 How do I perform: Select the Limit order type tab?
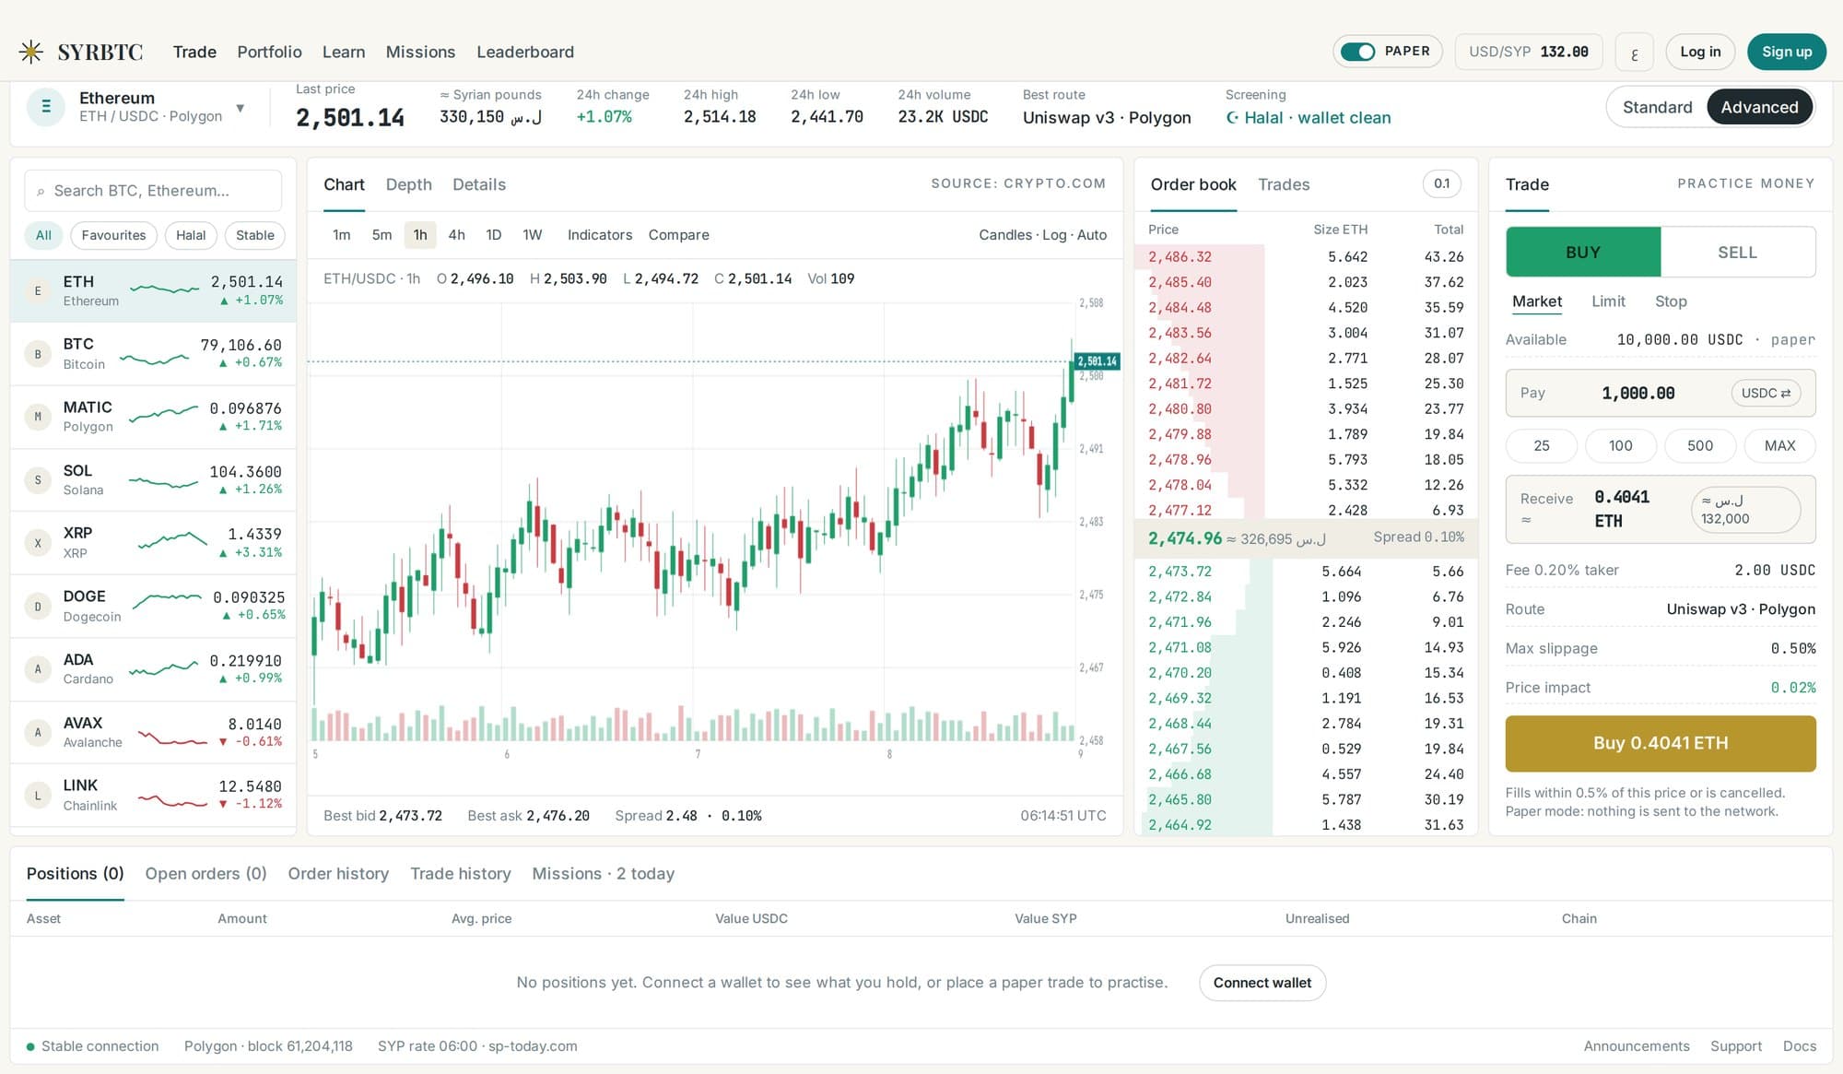pos(1608,301)
